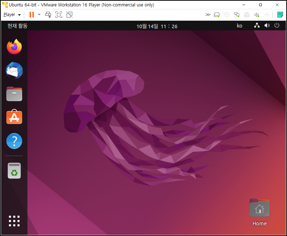Select the Home folder desktop icon
Image resolution: width=287 pixels, height=236 pixels.
(259, 207)
